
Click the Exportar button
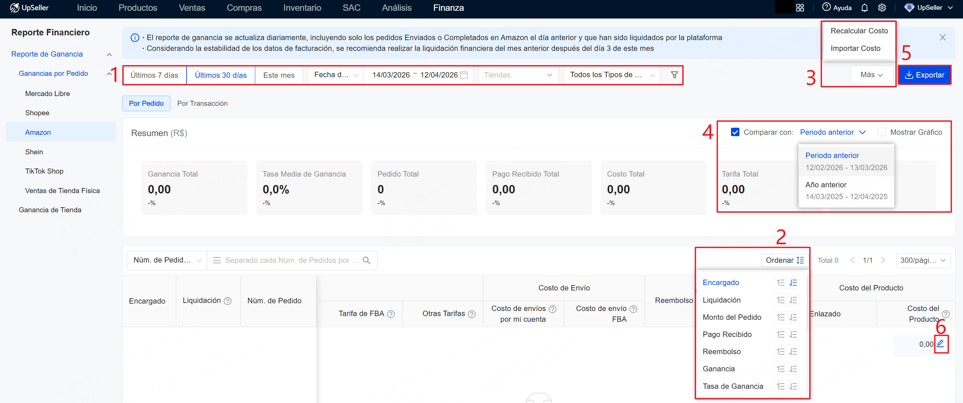(x=924, y=75)
